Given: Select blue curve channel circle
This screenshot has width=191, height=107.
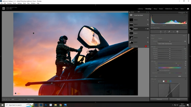Looking at the screenshot, I should [171, 81].
